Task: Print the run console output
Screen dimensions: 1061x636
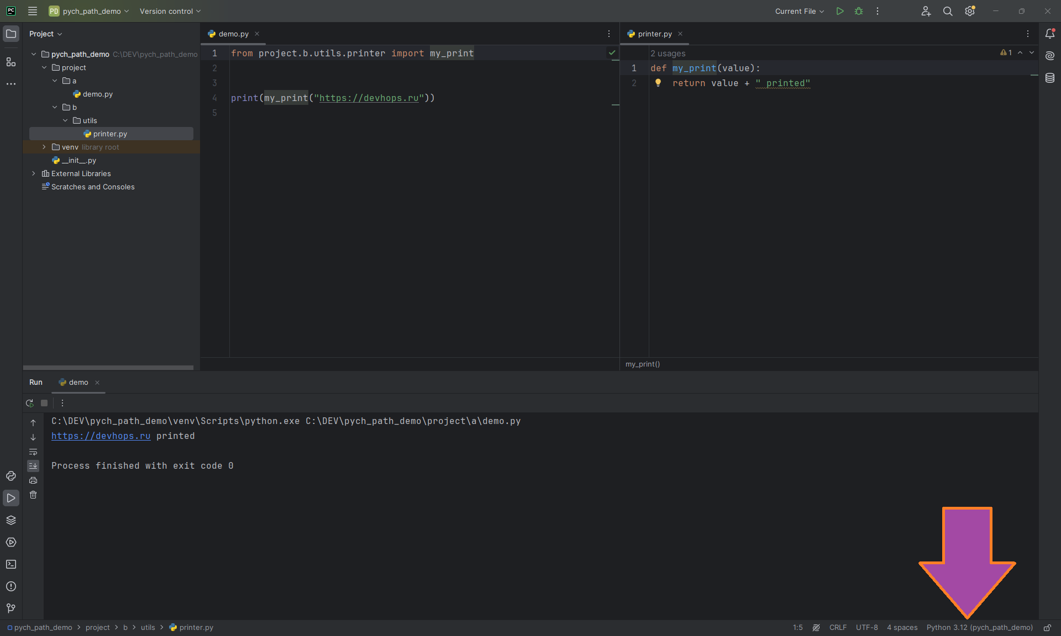Action: click(33, 480)
